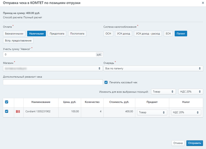Click the red barcode icon for Cordiant
Viewport: 206px width, 149px height.
pos(18,112)
